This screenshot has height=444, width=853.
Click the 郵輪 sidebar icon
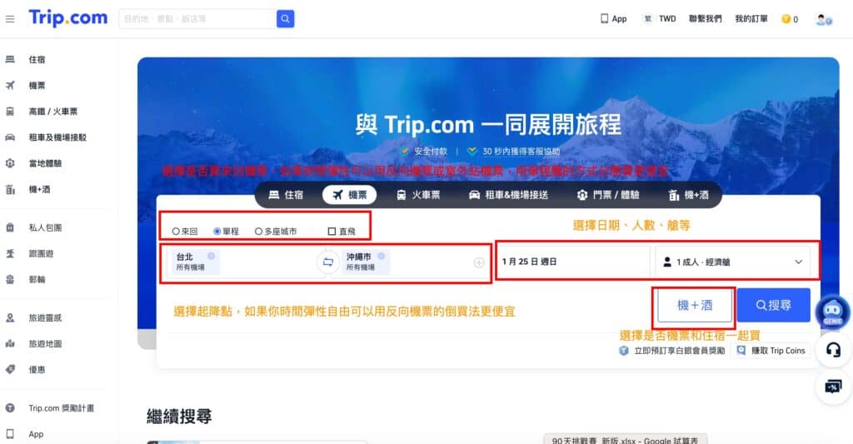click(10, 279)
